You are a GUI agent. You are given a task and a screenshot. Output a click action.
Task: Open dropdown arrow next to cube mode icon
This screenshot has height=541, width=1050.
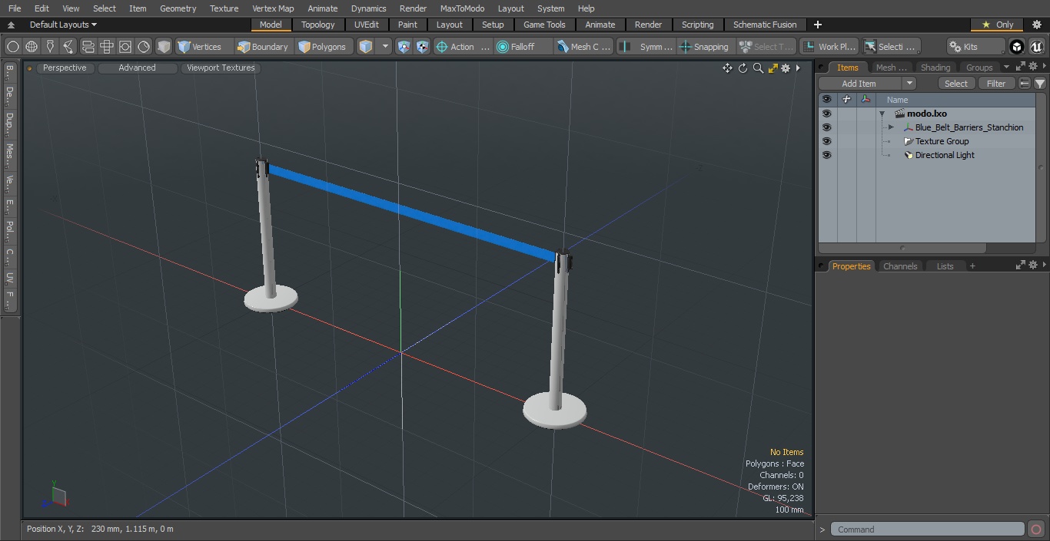[386, 47]
